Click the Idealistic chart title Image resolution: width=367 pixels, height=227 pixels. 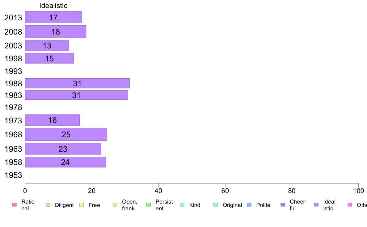pos(53,6)
